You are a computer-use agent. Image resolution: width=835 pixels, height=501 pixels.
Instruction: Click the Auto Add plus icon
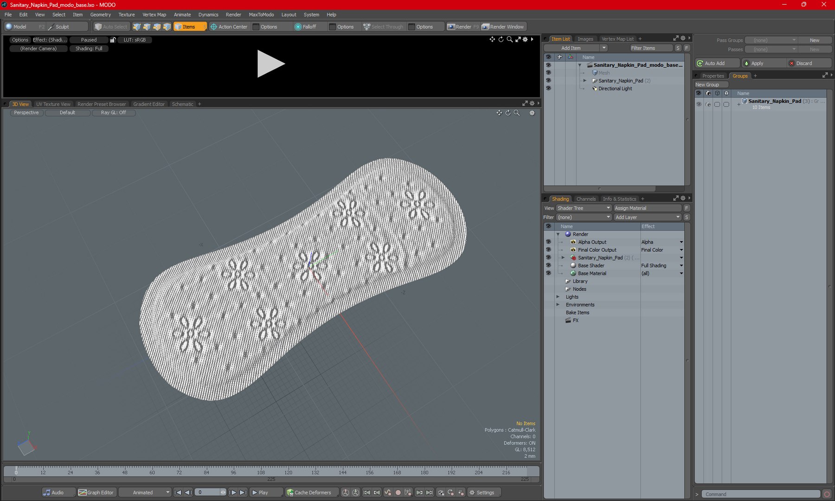pyautogui.click(x=700, y=64)
